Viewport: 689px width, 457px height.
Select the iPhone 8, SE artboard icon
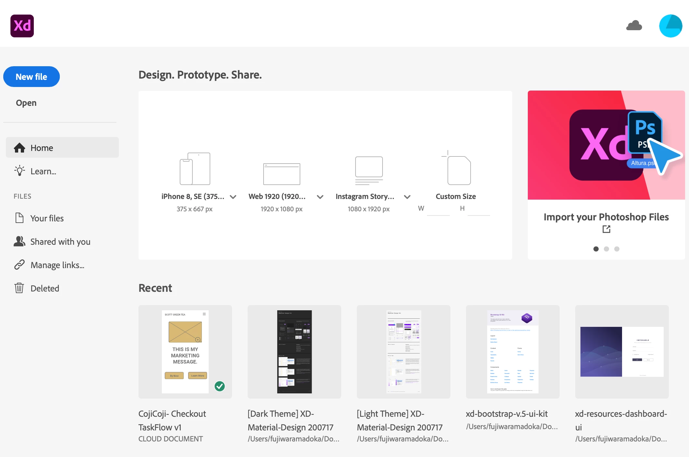pos(195,169)
